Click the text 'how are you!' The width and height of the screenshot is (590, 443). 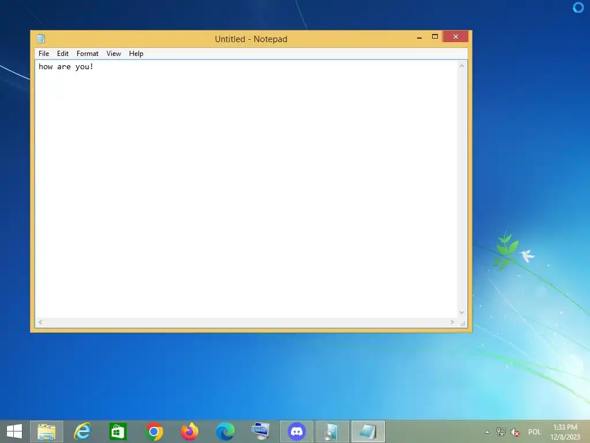(x=66, y=67)
